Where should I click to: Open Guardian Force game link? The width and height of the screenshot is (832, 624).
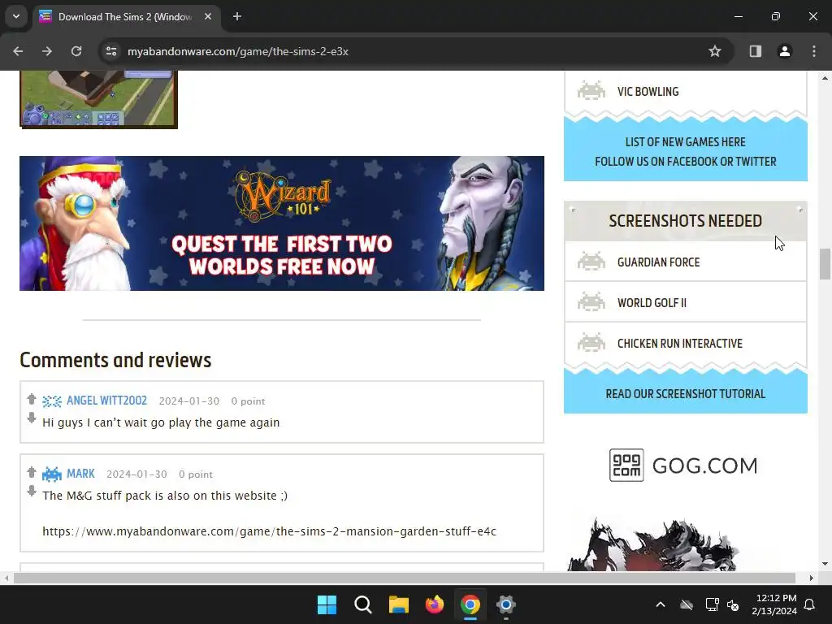coord(658,262)
